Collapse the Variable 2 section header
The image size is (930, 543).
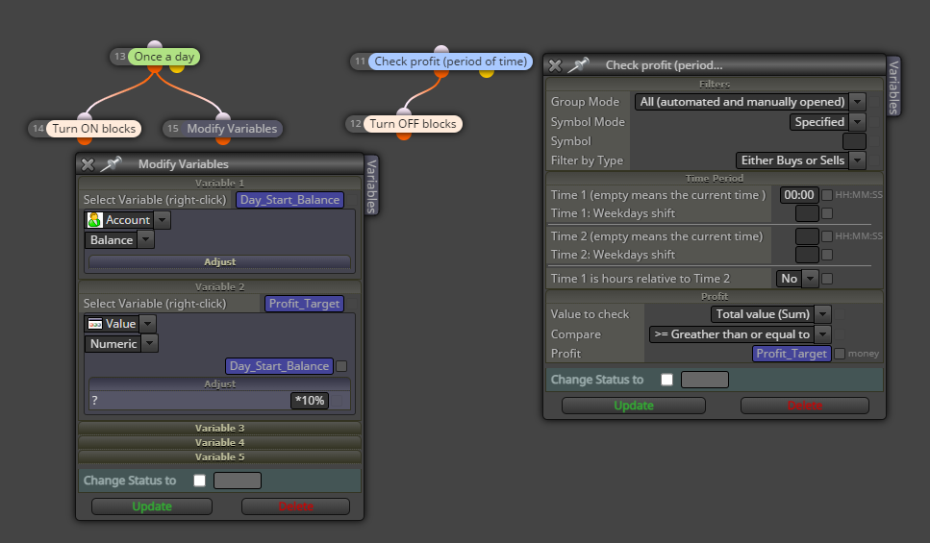click(x=219, y=287)
